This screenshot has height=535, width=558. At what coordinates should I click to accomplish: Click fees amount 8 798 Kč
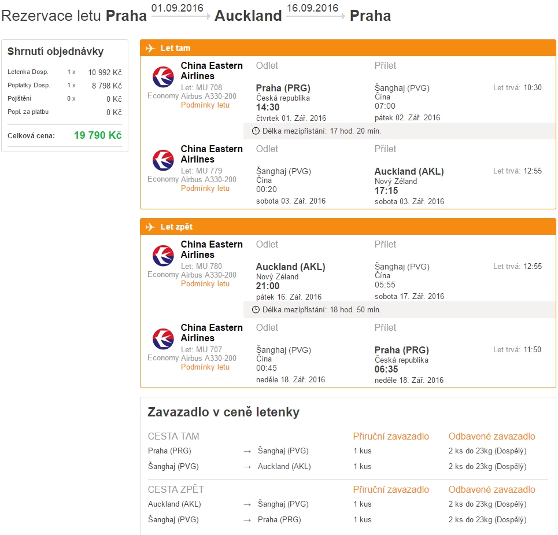pos(107,86)
